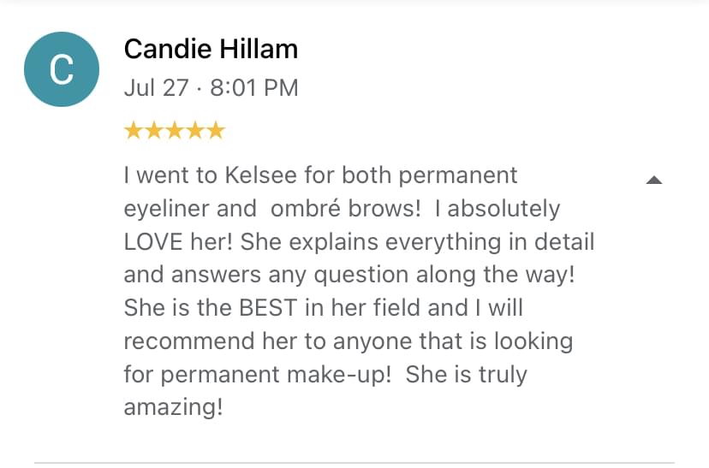Click the second gold rating star
Image resolution: width=709 pixels, height=468 pixels.
(154, 130)
